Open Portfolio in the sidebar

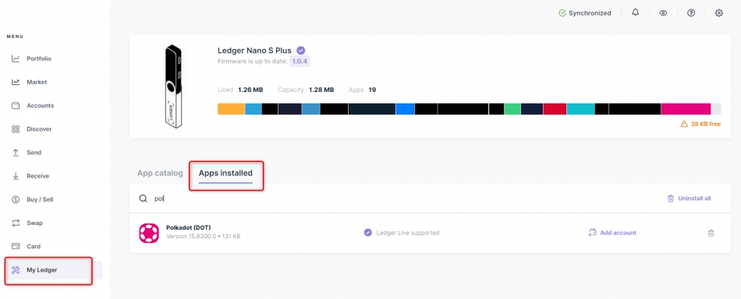[39, 59]
